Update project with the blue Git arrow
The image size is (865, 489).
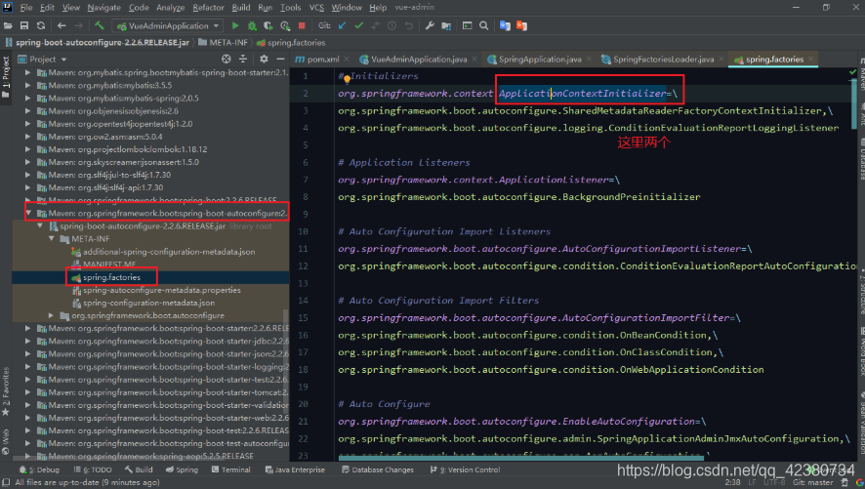click(342, 26)
